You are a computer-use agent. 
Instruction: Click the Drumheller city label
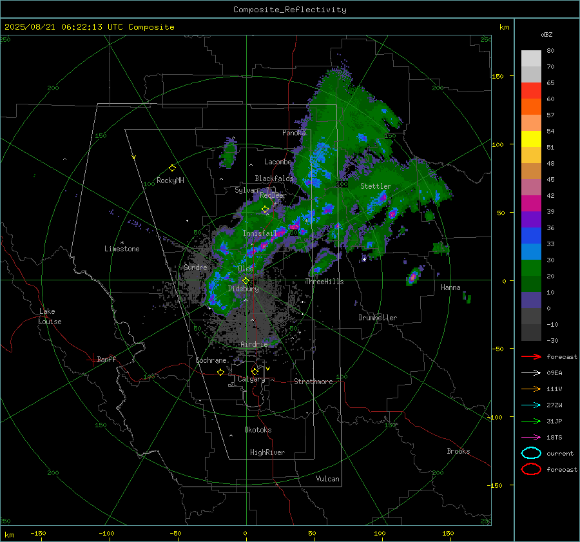pos(378,318)
